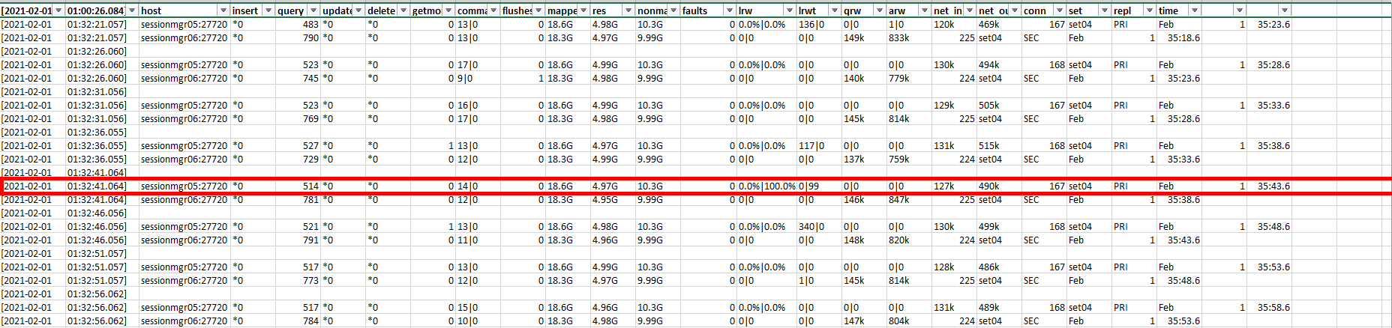Open the conn column filter dropdown

tap(1059, 10)
